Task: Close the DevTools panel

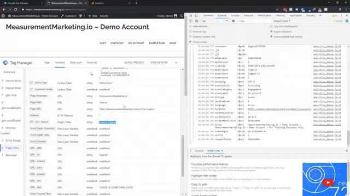Action: [x=347, y=16]
